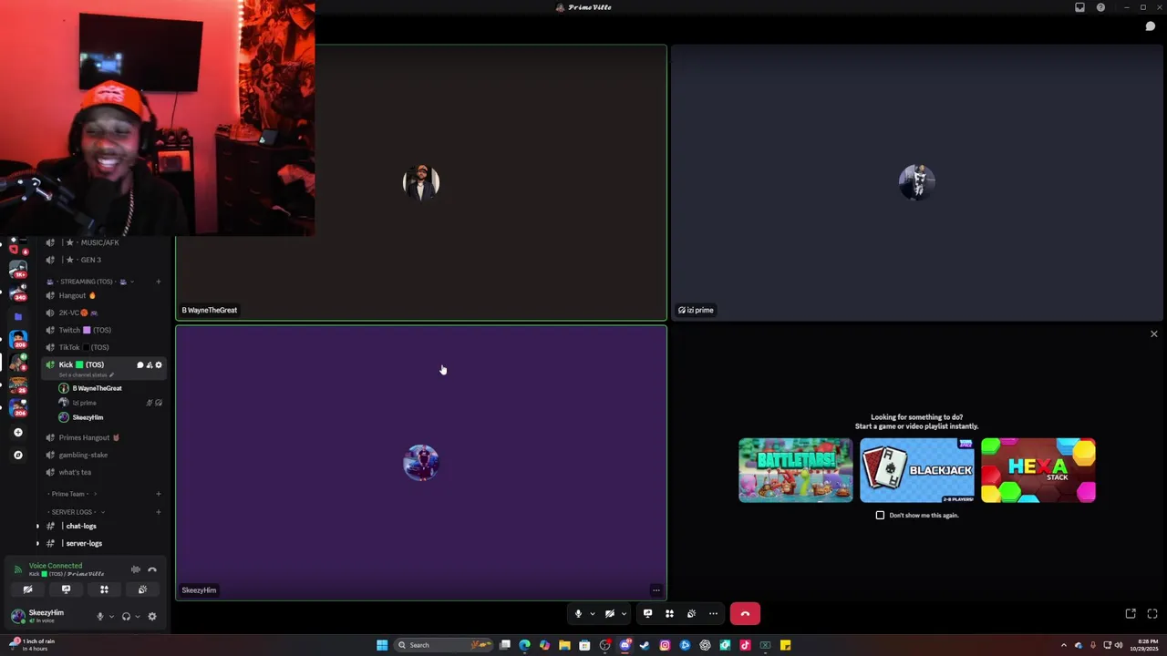Close the activity suggestions panel
This screenshot has width=1167, height=656.
tap(1153, 333)
